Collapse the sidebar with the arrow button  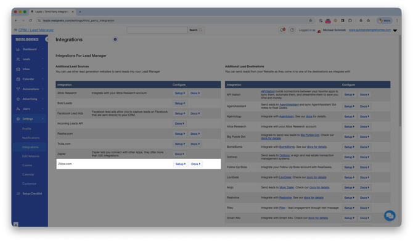pyautogui.click(x=47, y=39)
